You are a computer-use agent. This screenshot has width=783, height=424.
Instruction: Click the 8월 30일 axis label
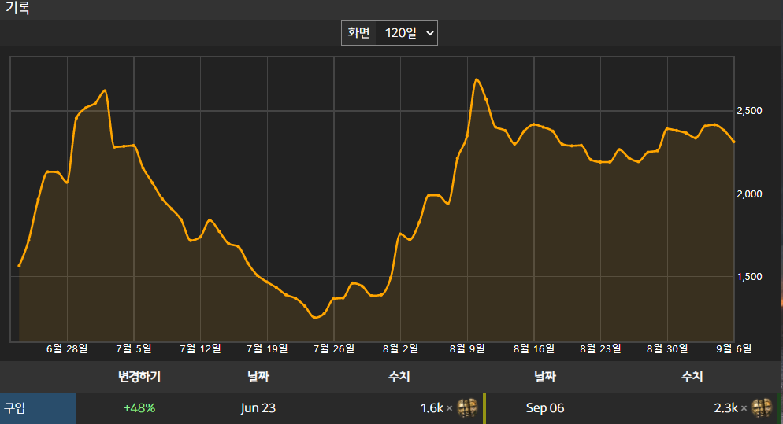pos(667,348)
